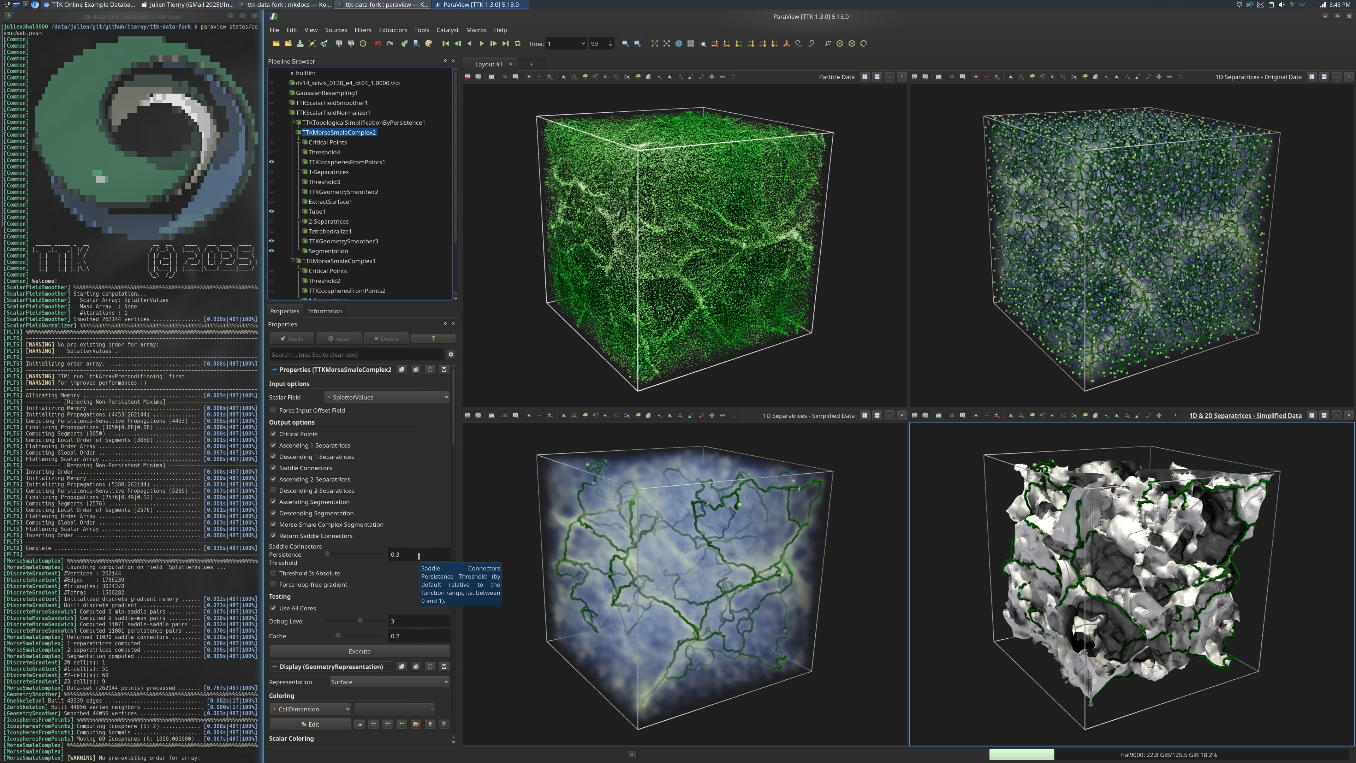
Task: Click the ? help button in Properties
Action: coord(433,339)
